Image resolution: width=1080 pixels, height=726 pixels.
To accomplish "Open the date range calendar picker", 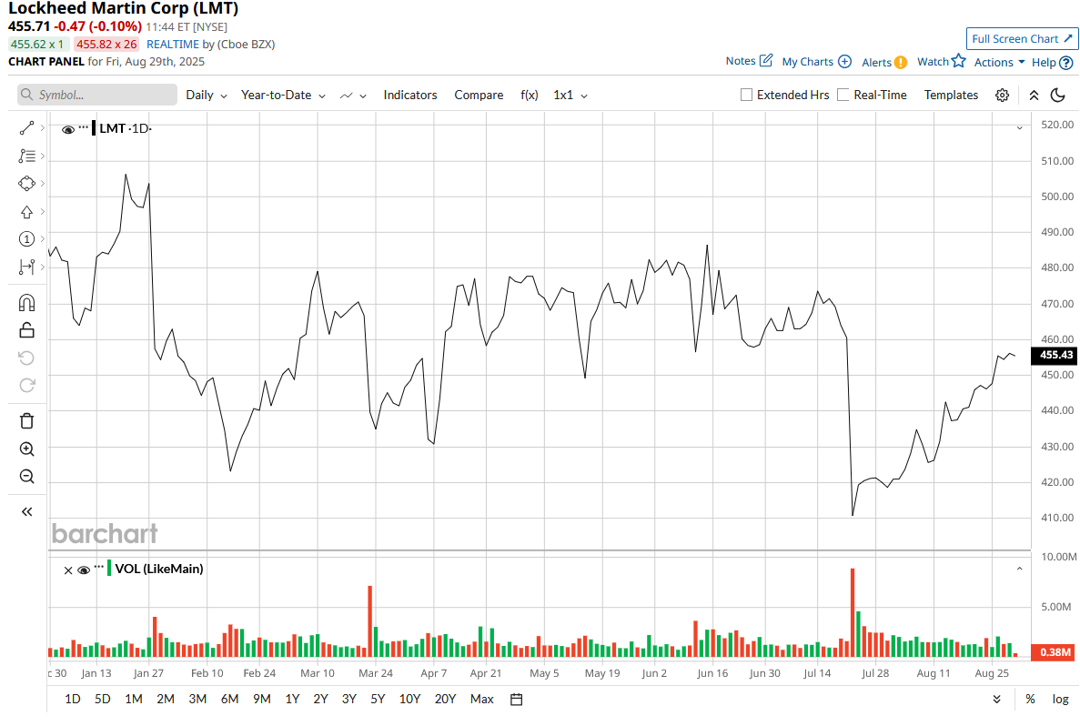I will click(517, 699).
